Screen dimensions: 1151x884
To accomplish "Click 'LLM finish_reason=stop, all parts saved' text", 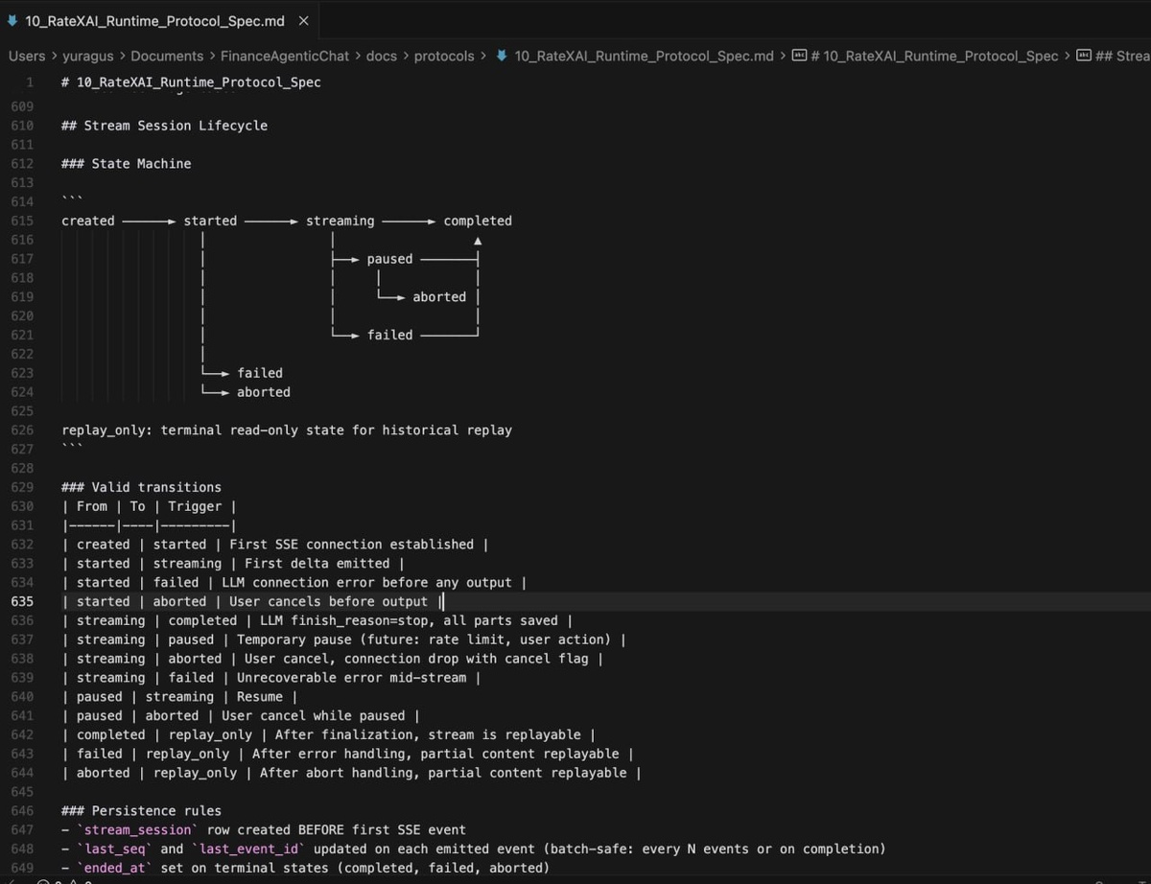I will pos(409,620).
